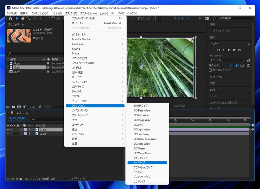The width and height of the screenshot is (260, 189).
Task: Click the 0;00;00;00 current timecode
Action: 18,118
